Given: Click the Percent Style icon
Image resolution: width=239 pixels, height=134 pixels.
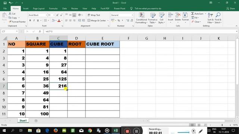Looking at the screenshot, I should [119, 20].
